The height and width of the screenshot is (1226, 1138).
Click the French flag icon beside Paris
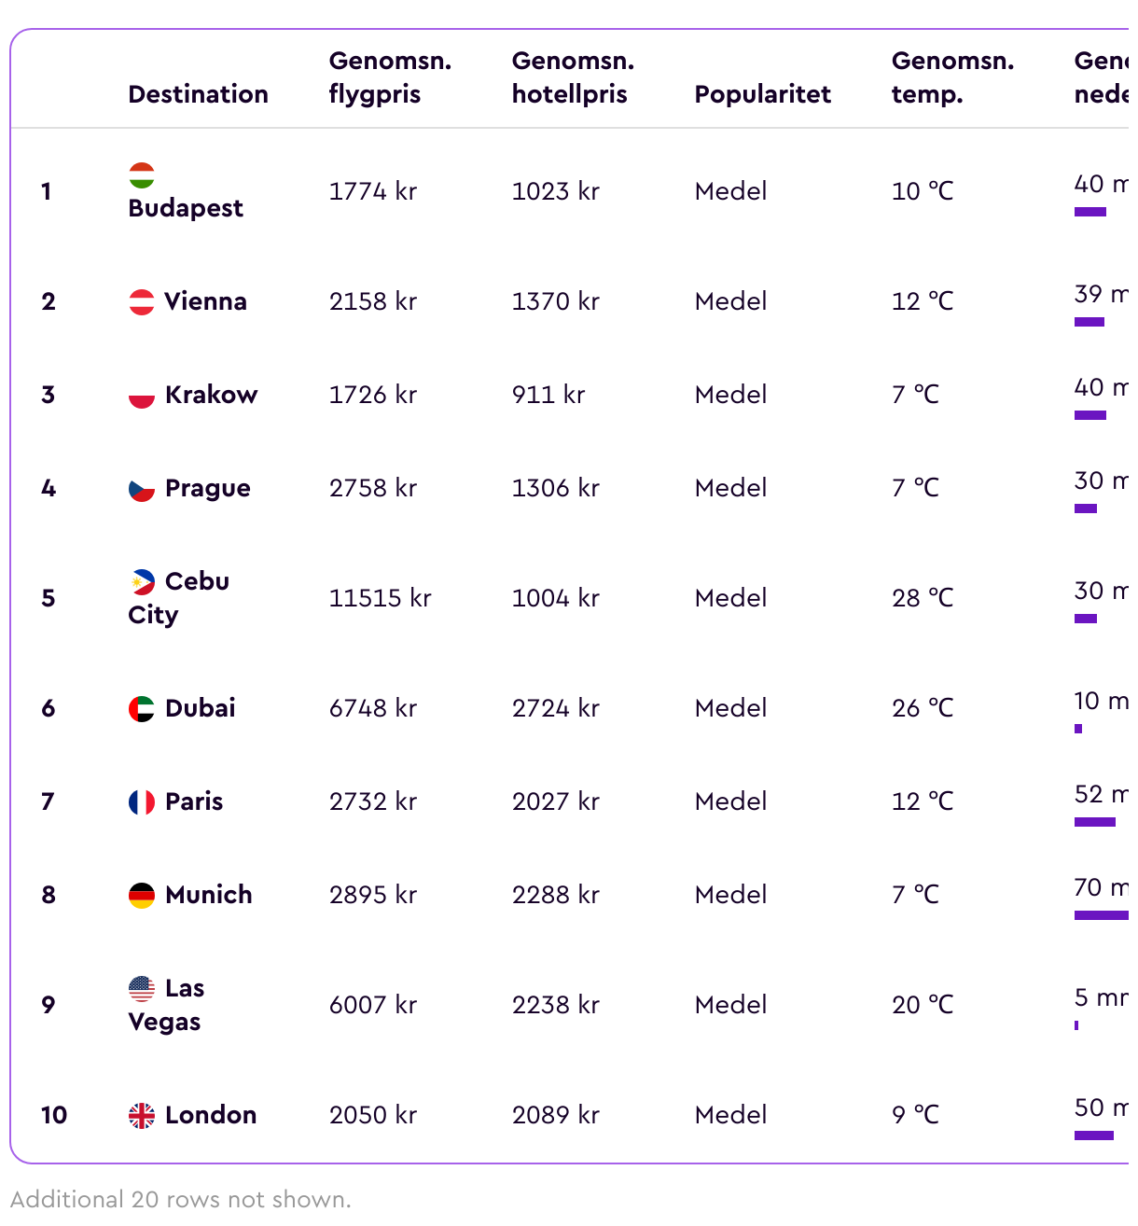click(x=142, y=801)
